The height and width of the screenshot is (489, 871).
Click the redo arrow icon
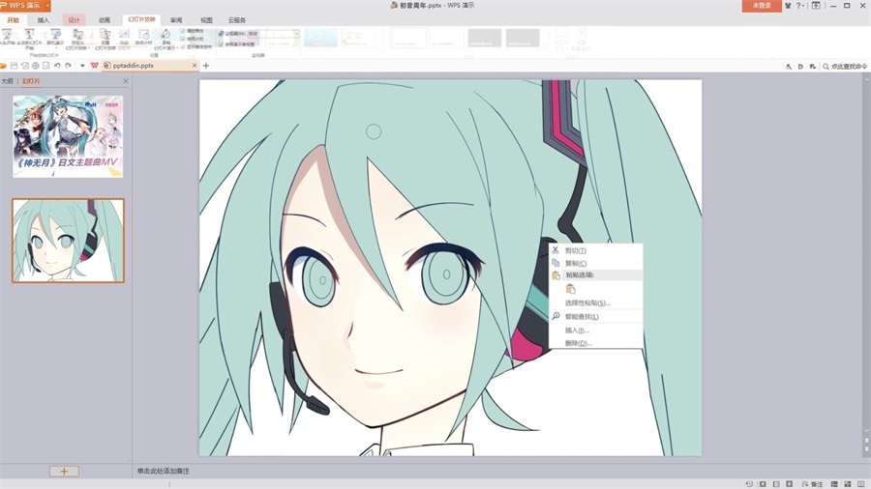69,66
